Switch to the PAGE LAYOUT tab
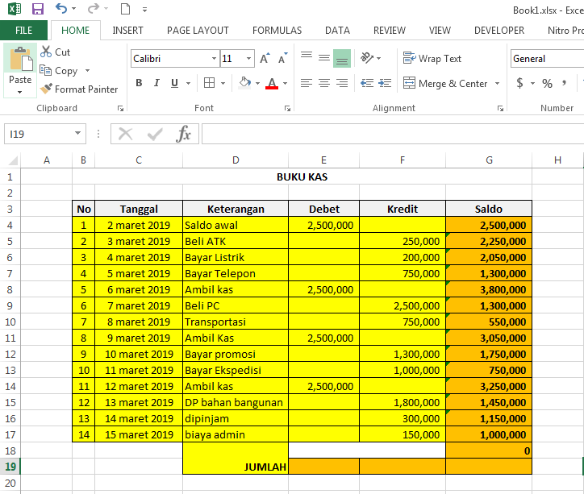This screenshot has height=494, width=584. click(198, 30)
